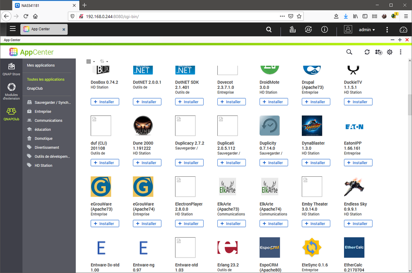Expand the admin user dropdown
This screenshot has height=273, width=412.
tap(367, 30)
